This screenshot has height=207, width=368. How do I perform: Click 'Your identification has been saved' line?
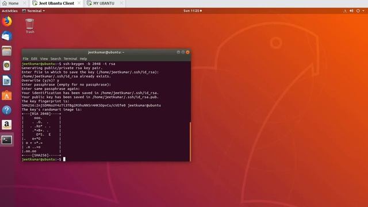point(90,93)
